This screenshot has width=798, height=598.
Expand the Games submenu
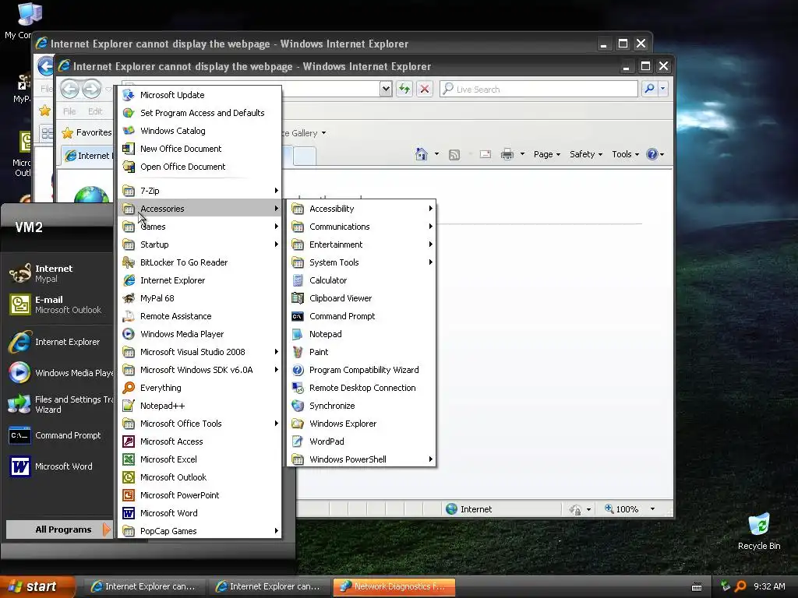tap(199, 227)
